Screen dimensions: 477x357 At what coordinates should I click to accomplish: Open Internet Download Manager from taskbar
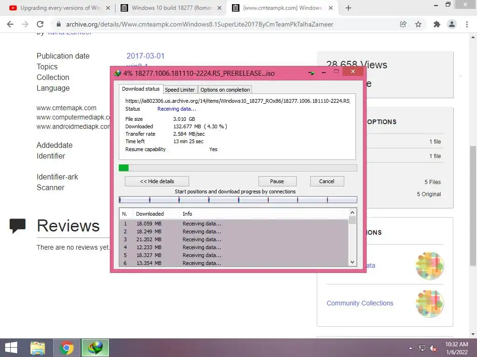click(x=95, y=348)
